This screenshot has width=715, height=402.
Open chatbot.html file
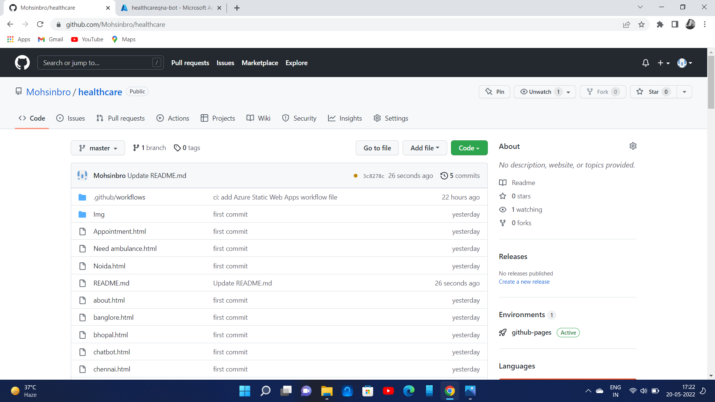click(x=112, y=352)
